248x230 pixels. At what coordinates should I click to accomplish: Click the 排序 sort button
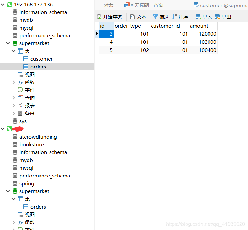point(180,17)
